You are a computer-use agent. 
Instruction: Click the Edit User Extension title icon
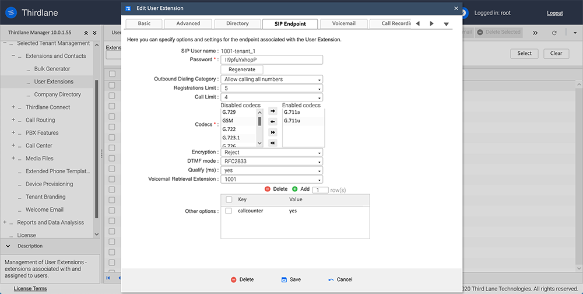(x=128, y=8)
